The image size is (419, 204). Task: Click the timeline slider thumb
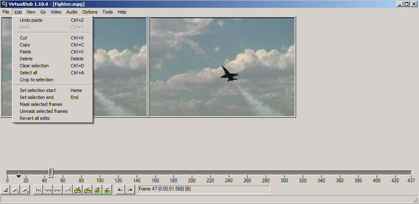click(x=51, y=172)
